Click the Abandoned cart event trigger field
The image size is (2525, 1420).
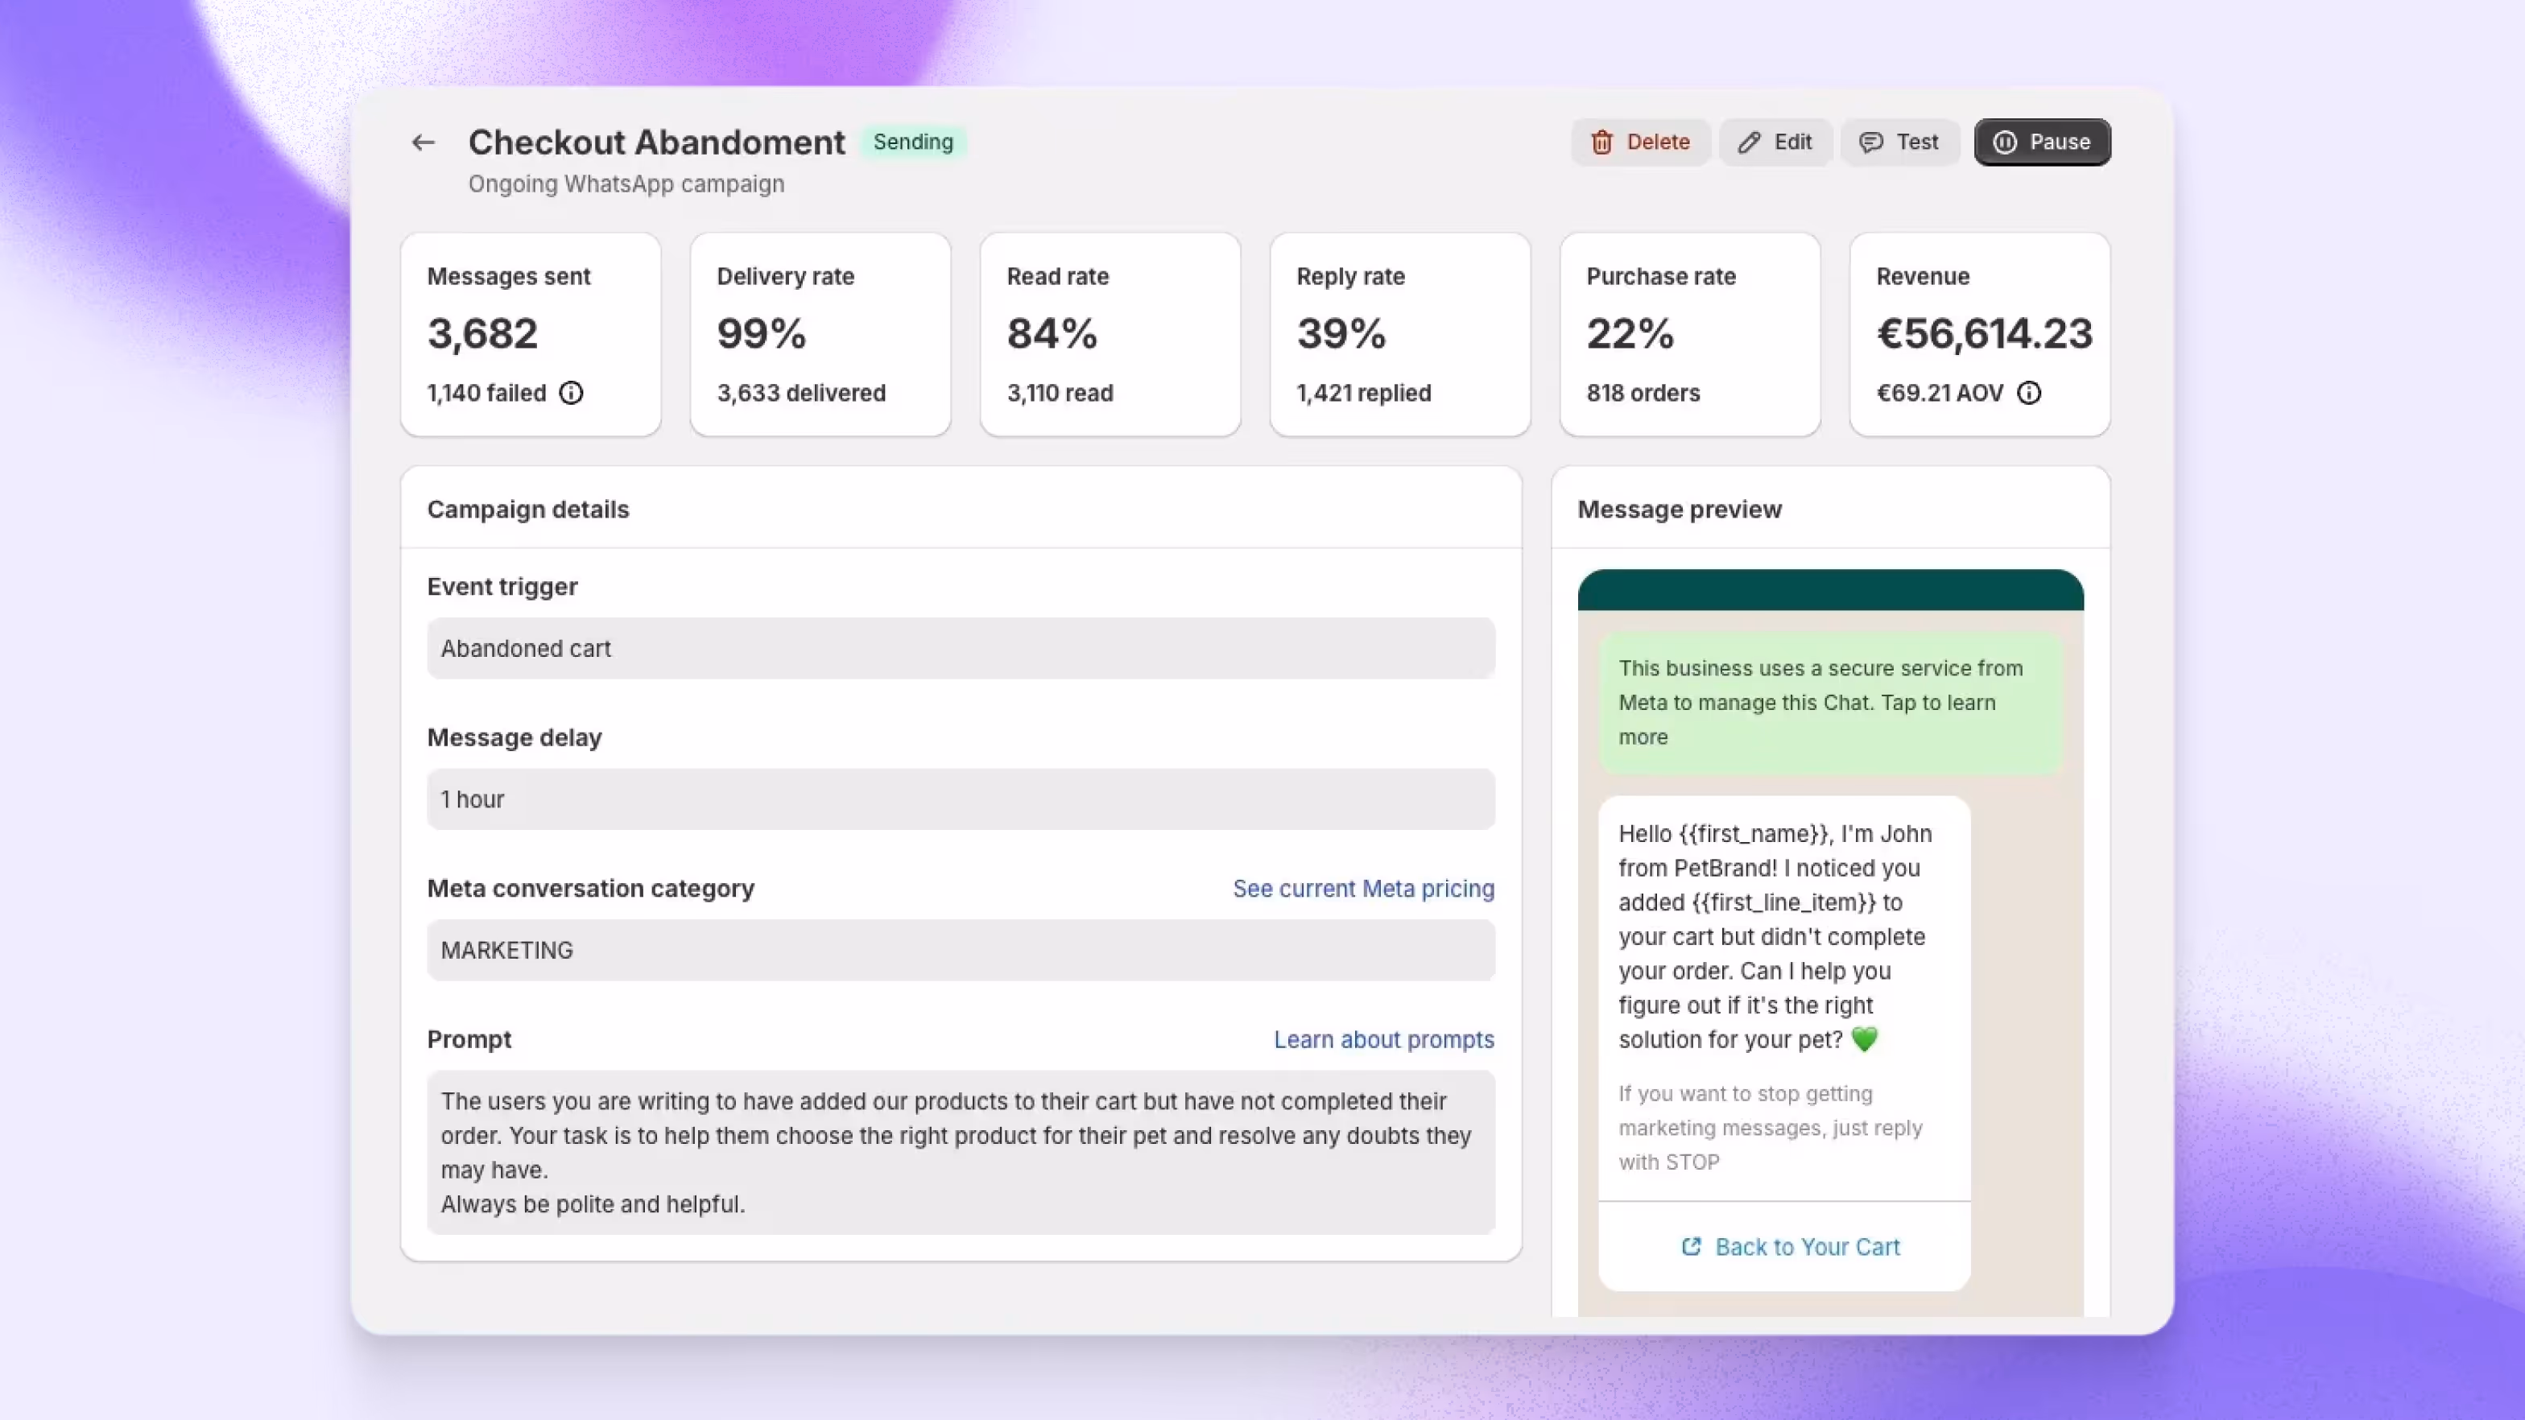point(961,649)
